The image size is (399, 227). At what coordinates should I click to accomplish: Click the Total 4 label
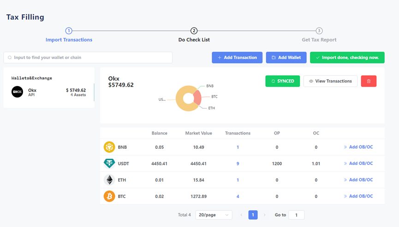pos(184,215)
